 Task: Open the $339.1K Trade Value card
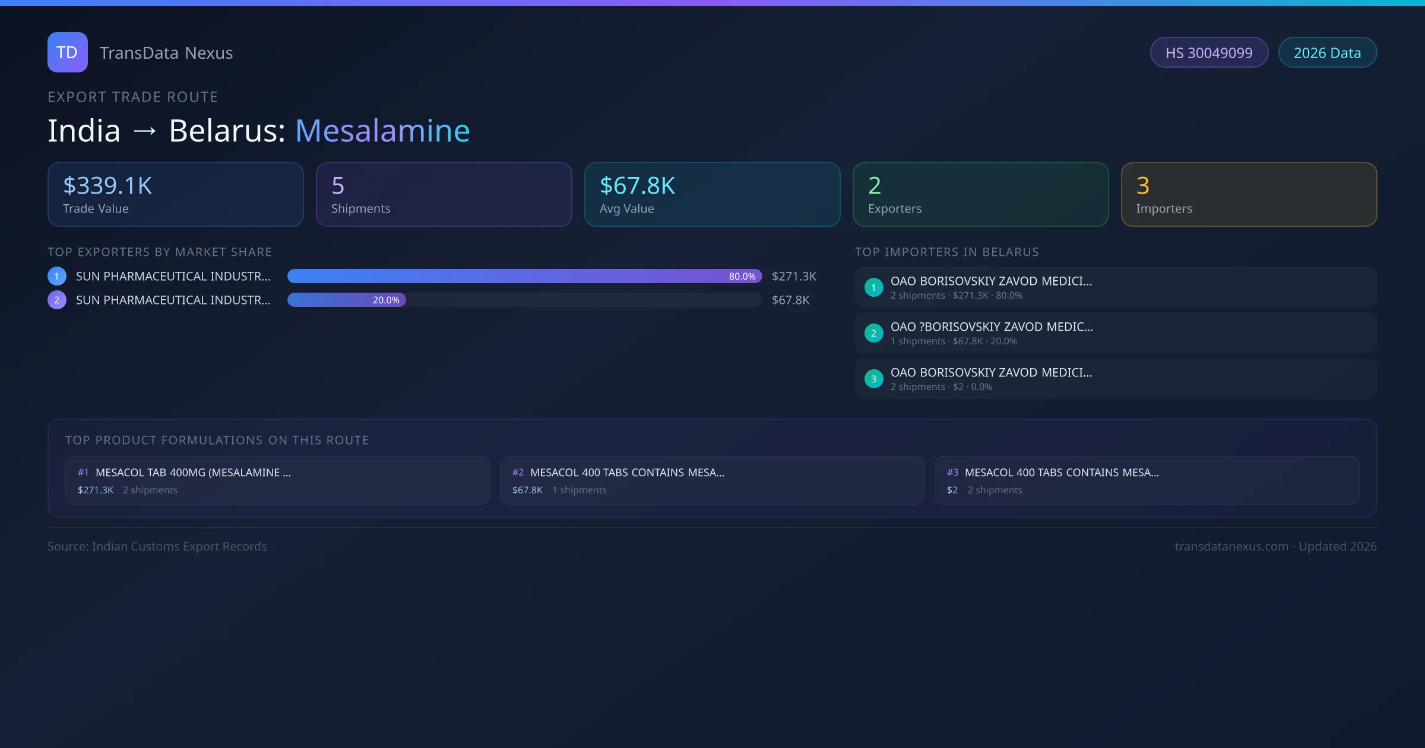coord(175,195)
